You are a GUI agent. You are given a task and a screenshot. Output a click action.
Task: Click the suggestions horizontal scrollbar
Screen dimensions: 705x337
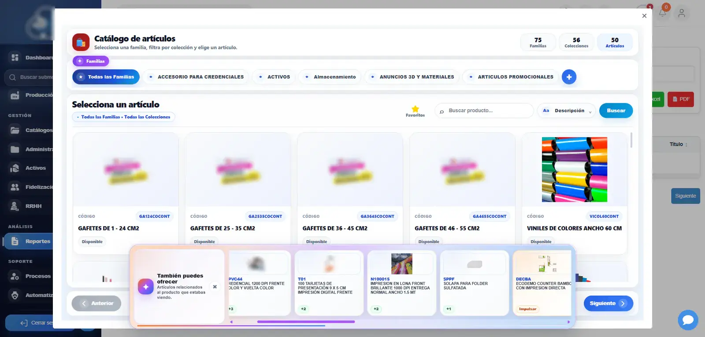[x=306, y=322]
